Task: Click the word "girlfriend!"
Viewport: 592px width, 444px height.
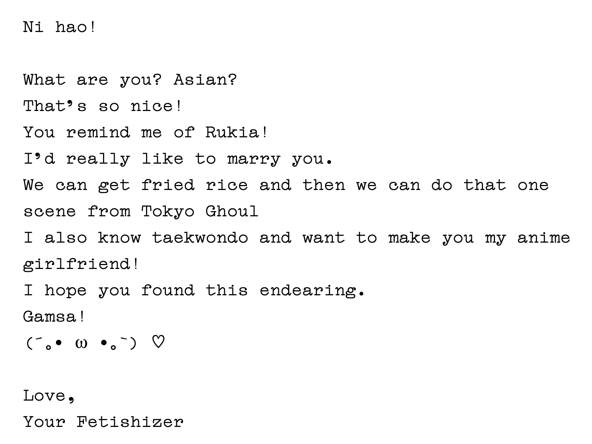Action: (81, 264)
